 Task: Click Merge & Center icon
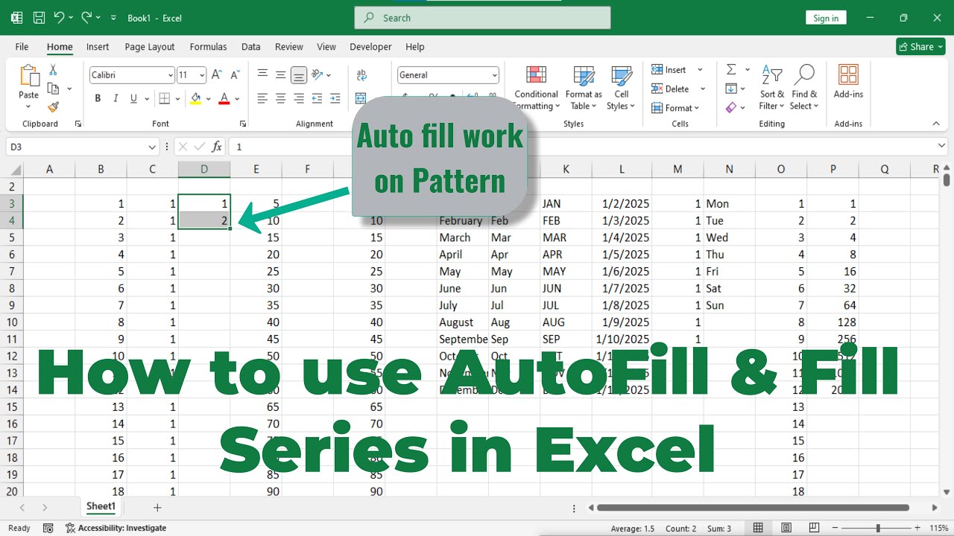pos(361,98)
